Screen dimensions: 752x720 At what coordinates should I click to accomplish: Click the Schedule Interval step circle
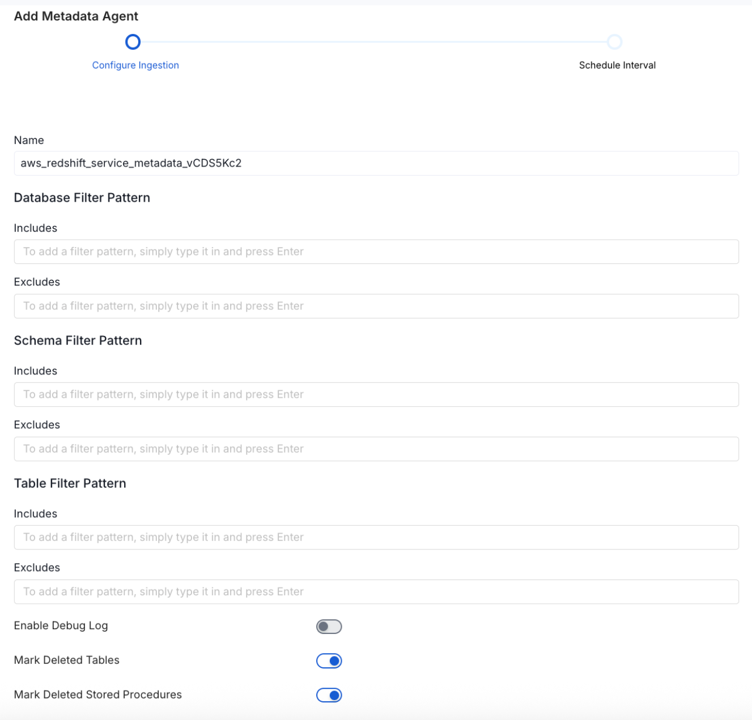tap(615, 41)
